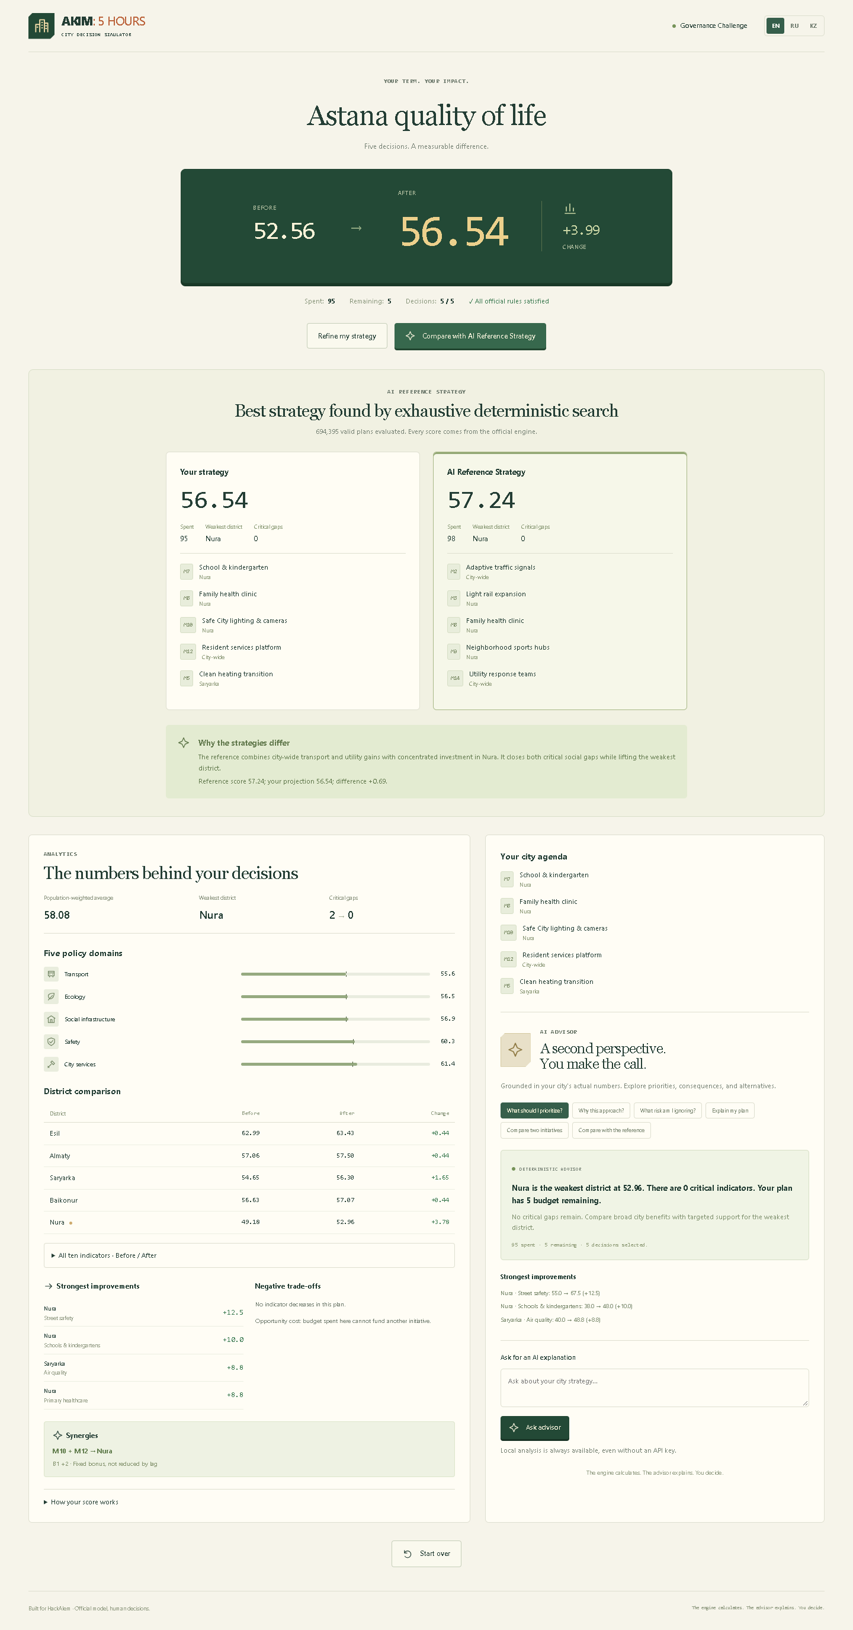Viewport: 853px width, 1630px height.
Task: Click the Safety shield icon
Action: 51,1041
